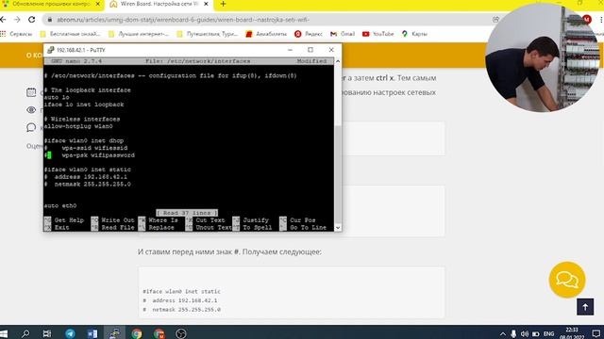Switch to the first browser tab
This screenshot has width=604, height=339.
click(50, 4)
